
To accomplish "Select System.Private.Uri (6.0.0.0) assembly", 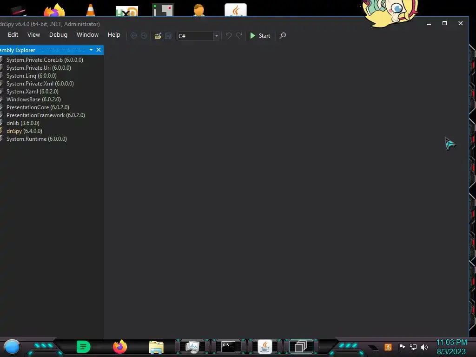I will 39,68.
